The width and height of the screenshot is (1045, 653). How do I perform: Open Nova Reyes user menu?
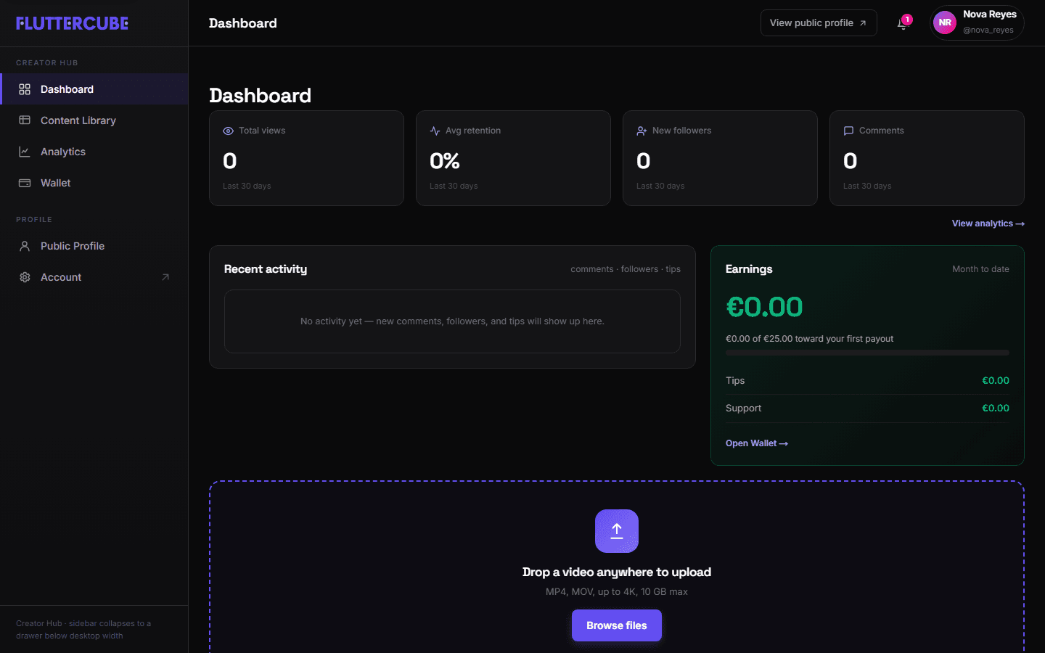point(977,22)
